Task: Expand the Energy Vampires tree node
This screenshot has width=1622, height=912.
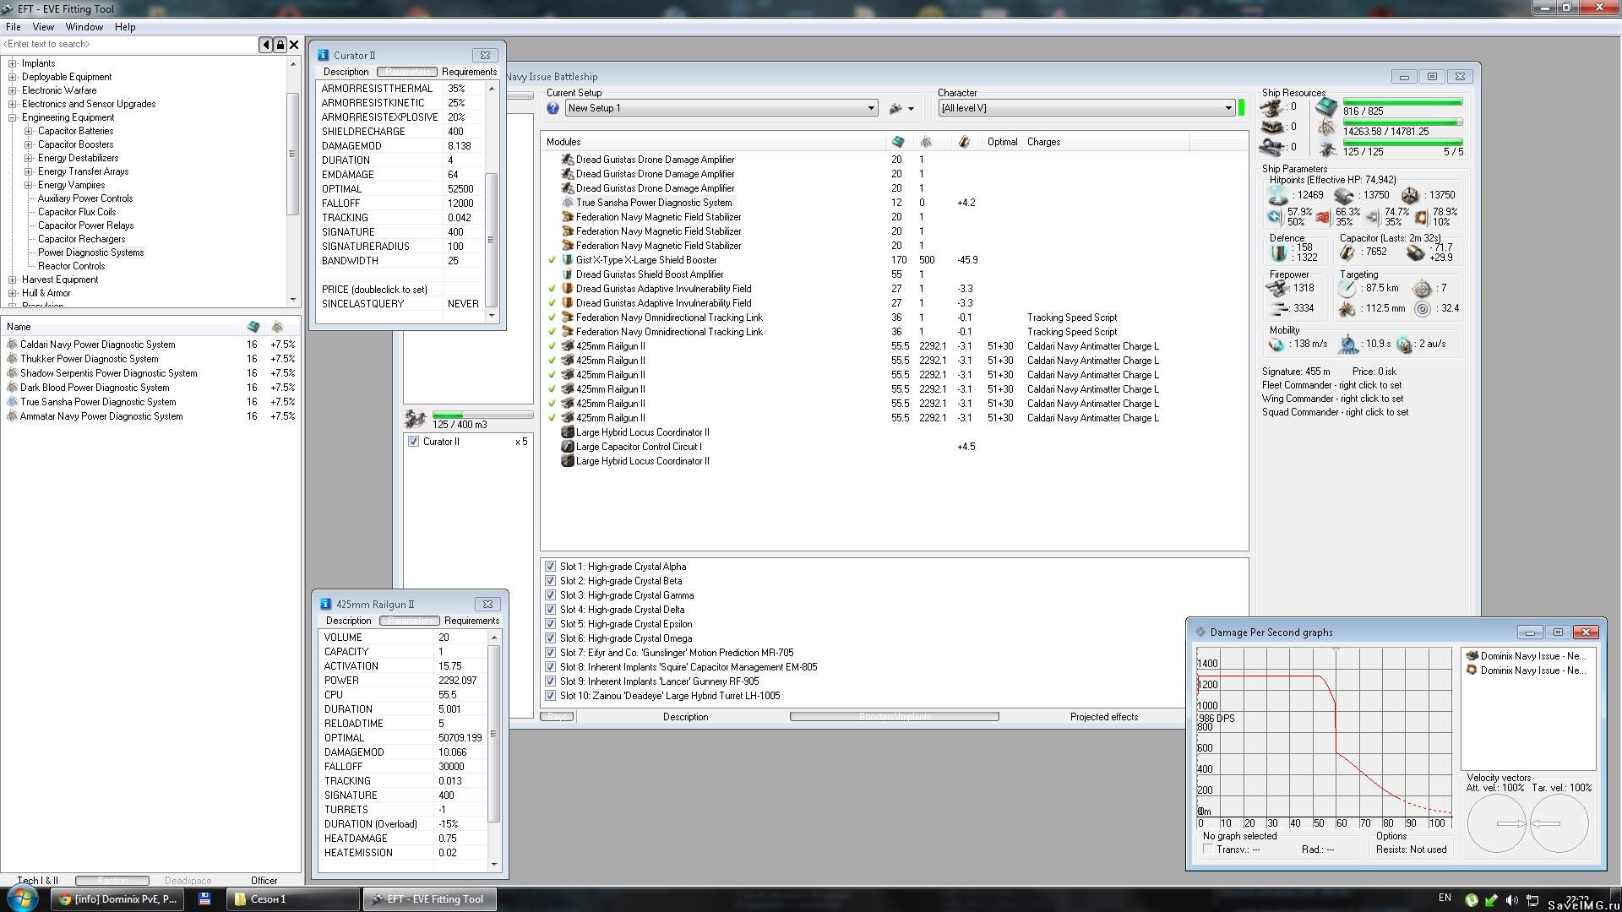Action: coord(28,185)
